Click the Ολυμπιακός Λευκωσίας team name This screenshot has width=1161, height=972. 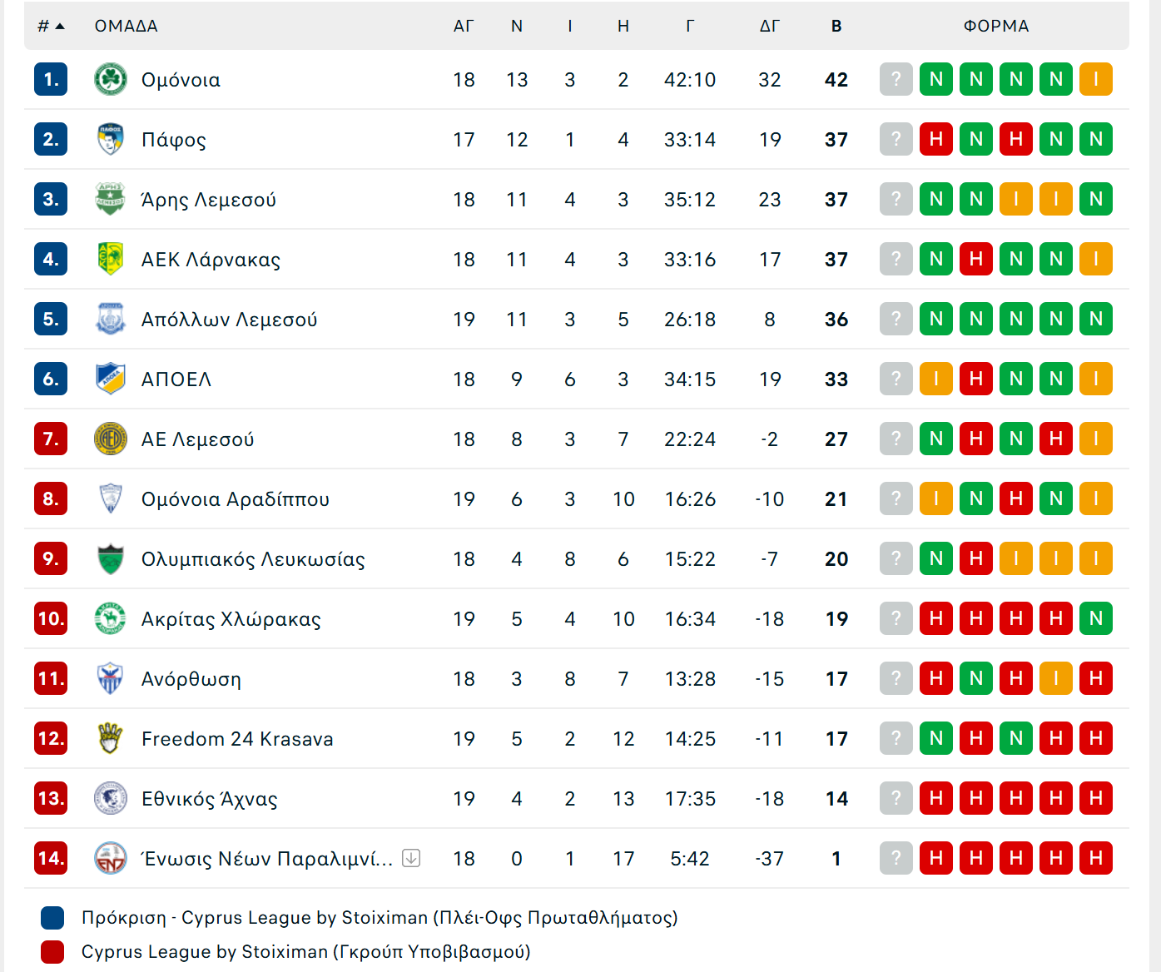click(x=253, y=559)
